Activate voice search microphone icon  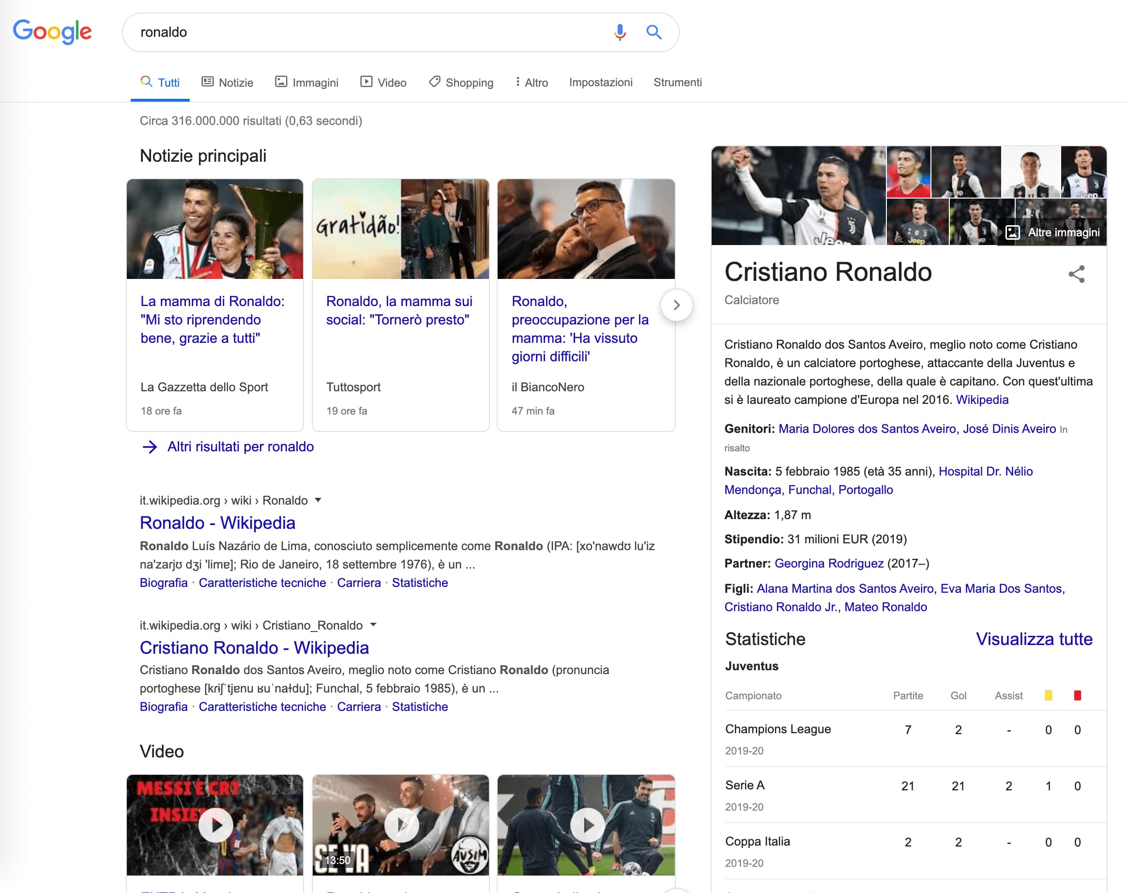click(620, 32)
